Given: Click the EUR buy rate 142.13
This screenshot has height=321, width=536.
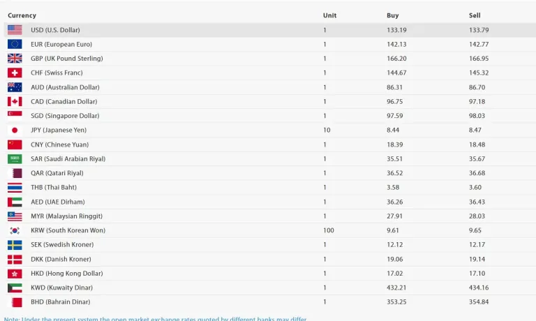Looking at the screenshot, I should (396, 44).
